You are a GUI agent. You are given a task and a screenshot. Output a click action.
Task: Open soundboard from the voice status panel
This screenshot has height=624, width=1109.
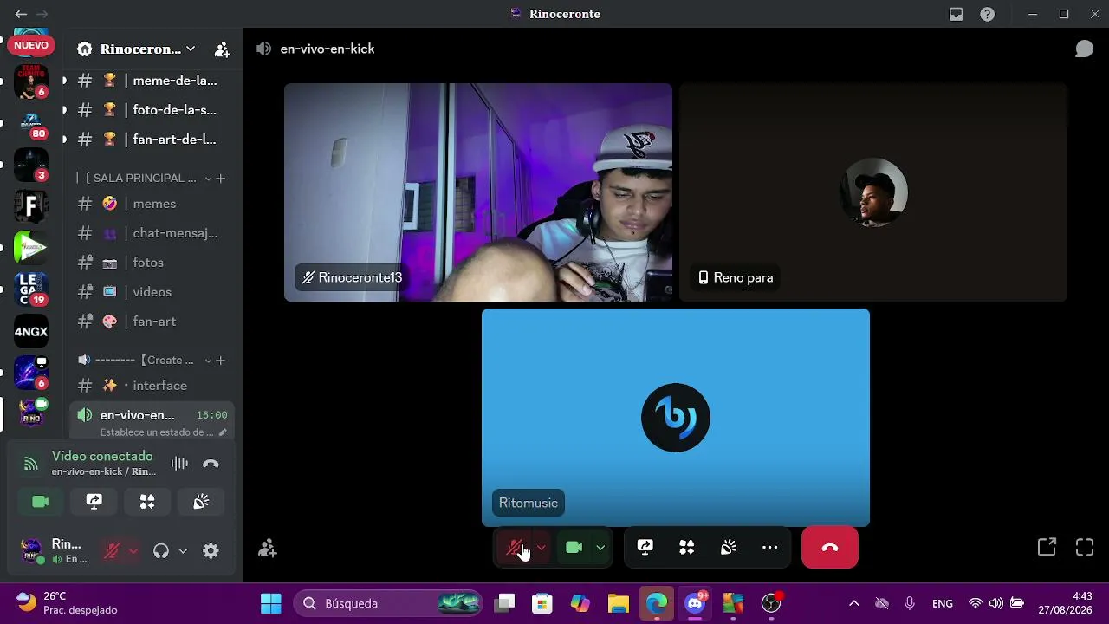201,502
